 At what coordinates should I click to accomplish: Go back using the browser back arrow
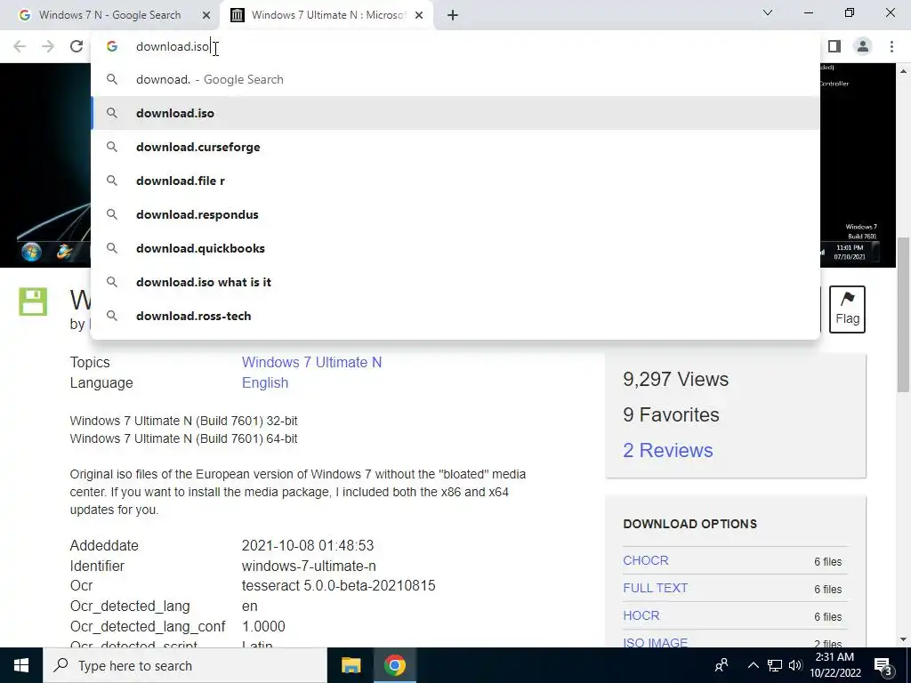[20, 46]
